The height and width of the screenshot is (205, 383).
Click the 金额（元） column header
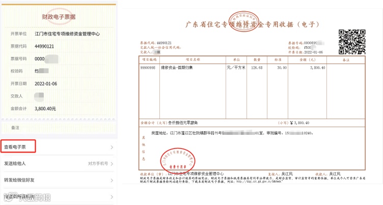307,60
